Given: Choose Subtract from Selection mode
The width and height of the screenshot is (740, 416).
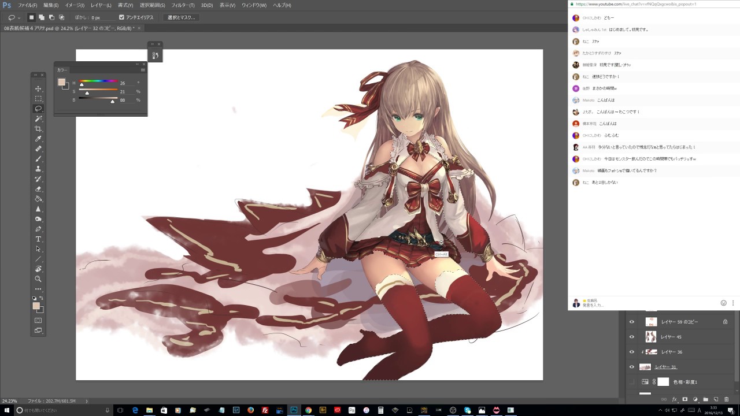Looking at the screenshot, I should (x=51, y=17).
